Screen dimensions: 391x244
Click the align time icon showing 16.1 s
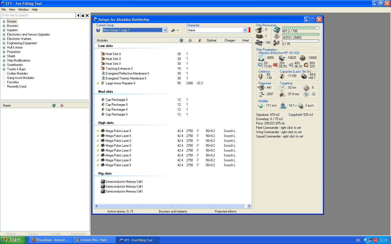tap(283, 105)
